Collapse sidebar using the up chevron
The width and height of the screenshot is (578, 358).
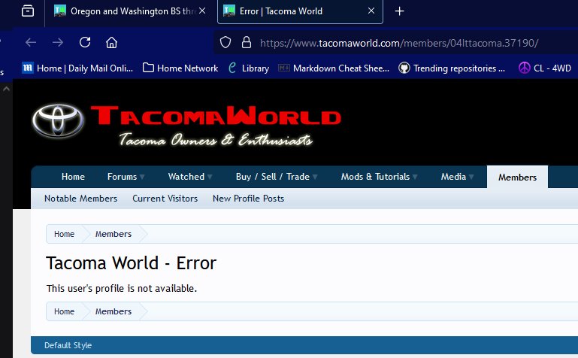6,89
